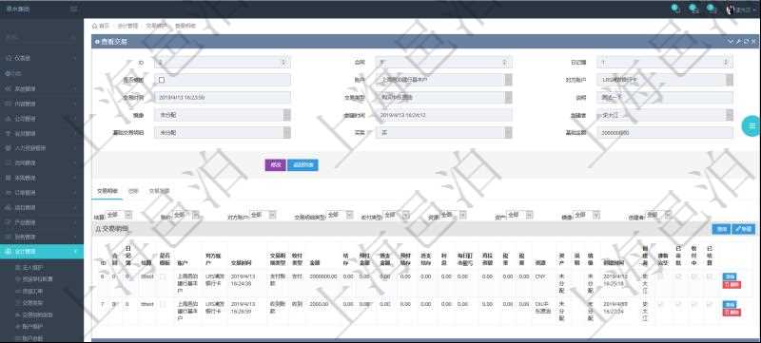Viewport: 761px width, 343px height.
Task: Expand the highlighted 会计管理 sidebar menu
Action: [42, 252]
